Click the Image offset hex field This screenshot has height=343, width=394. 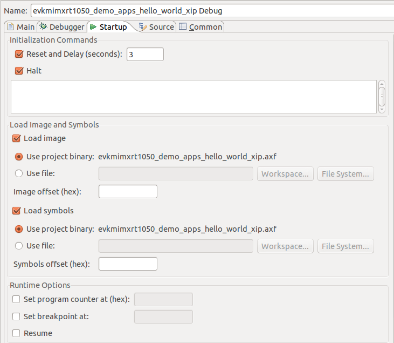(128, 191)
